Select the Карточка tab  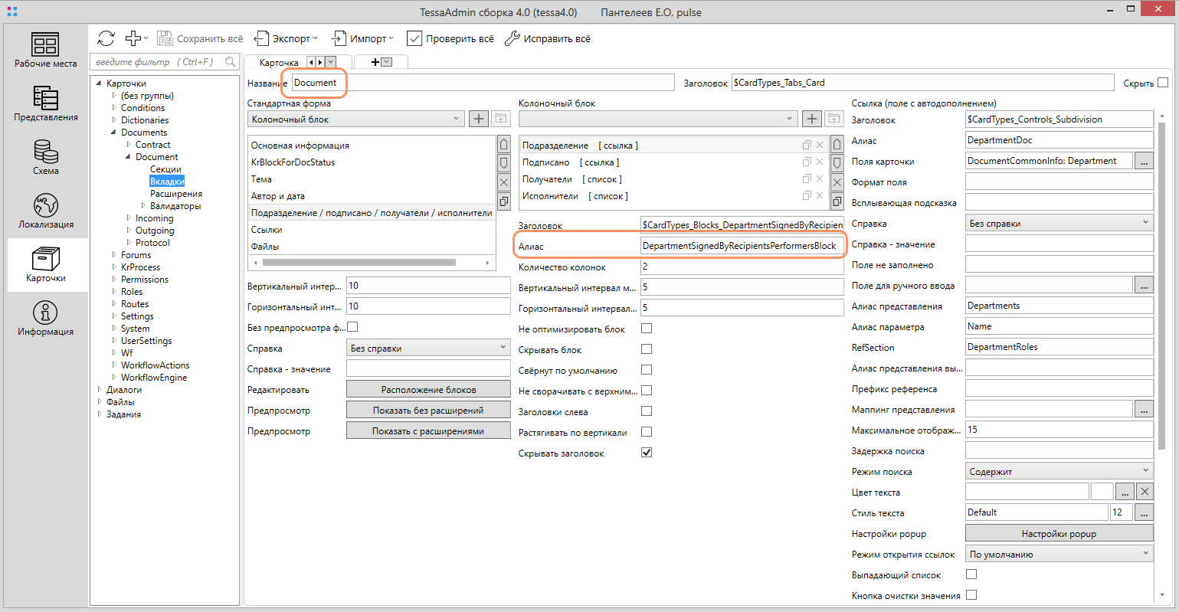tap(279, 63)
